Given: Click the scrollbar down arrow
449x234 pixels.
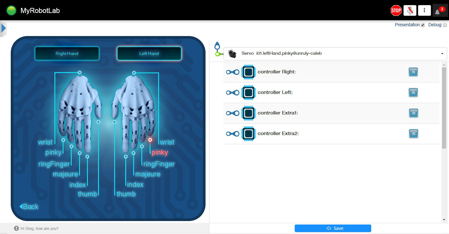Looking at the screenshot, I should click(x=444, y=220).
